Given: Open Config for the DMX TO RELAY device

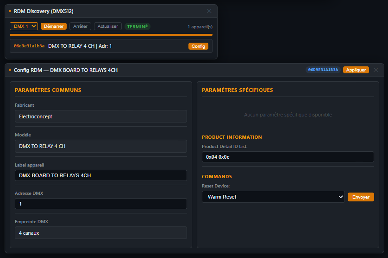Looking at the screenshot, I should [198, 46].
